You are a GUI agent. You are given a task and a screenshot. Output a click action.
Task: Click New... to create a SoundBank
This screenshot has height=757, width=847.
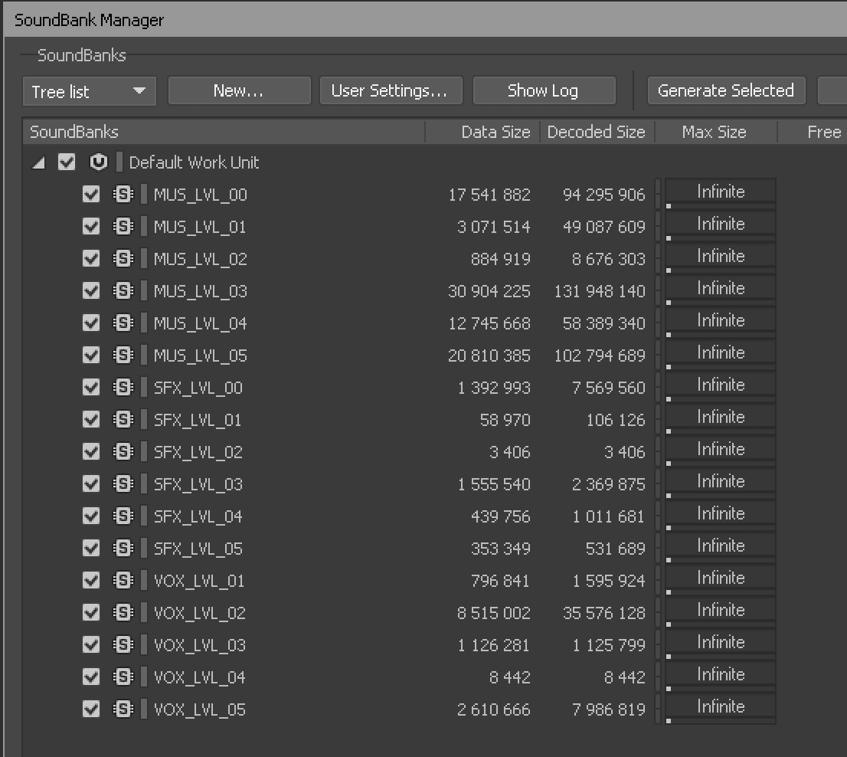click(239, 90)
